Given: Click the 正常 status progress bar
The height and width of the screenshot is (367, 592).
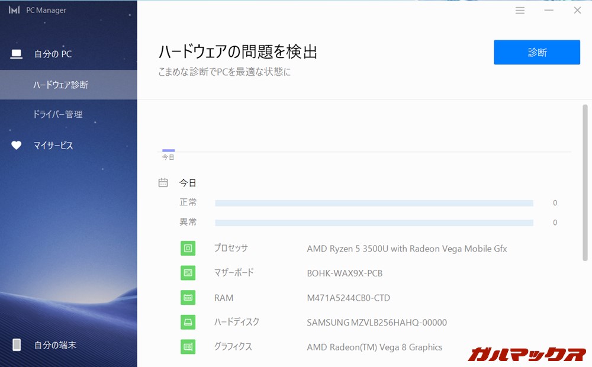Looking at the screenshot, I should point(374,203).
